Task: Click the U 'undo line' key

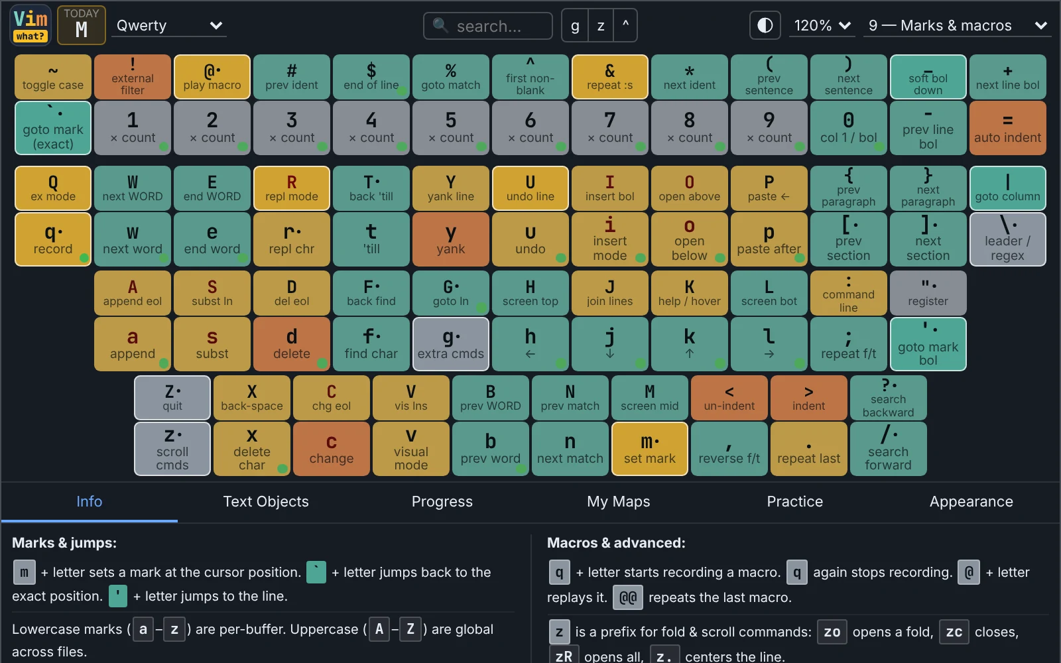Action: tap(530, 188)
